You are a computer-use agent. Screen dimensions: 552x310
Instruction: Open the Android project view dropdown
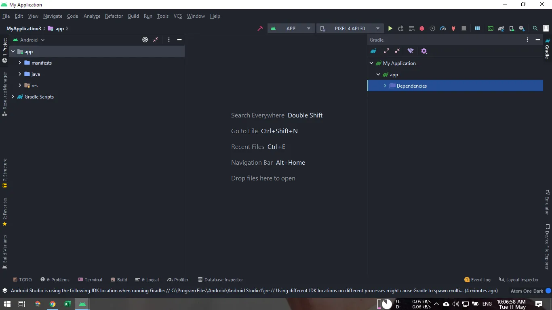pos(29,40)
